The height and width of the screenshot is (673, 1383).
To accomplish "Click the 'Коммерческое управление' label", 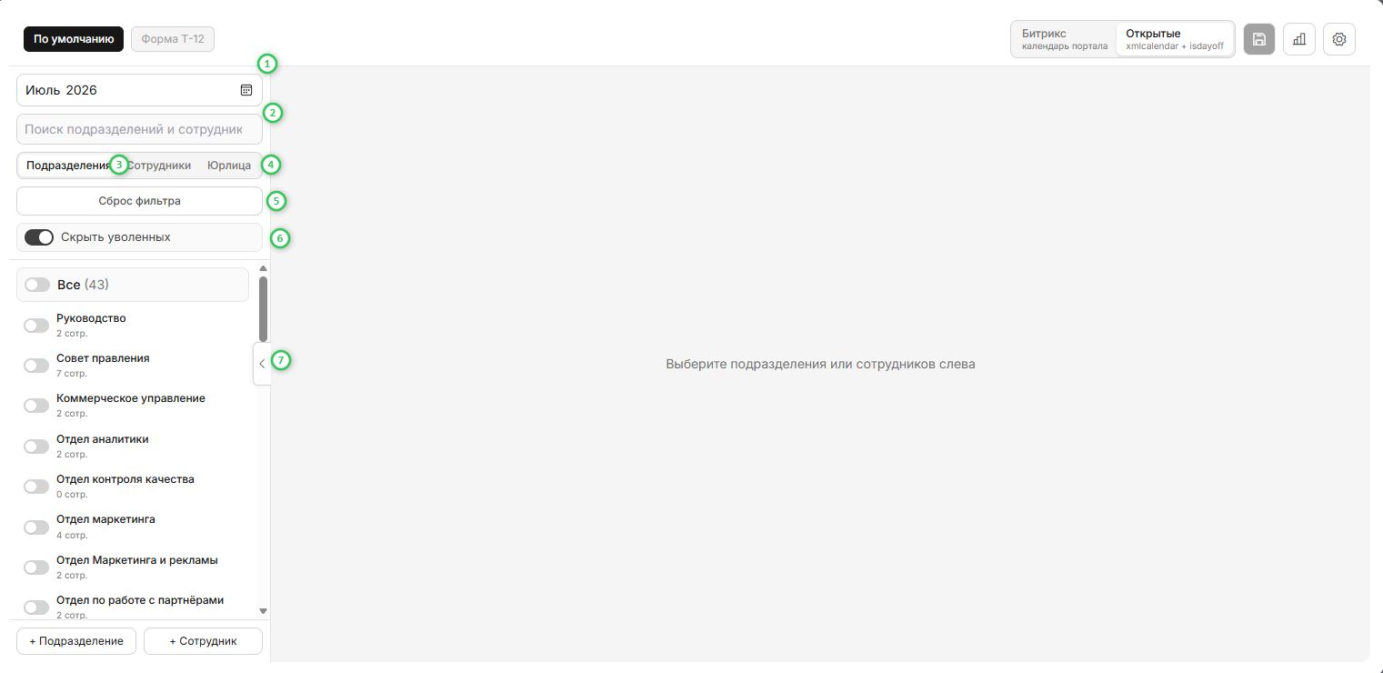I will tap(131, 398).
